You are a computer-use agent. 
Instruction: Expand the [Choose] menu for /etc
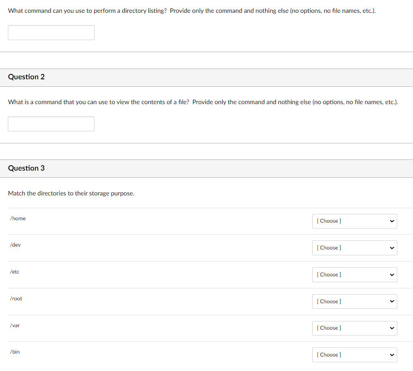[x=354, y=275]
